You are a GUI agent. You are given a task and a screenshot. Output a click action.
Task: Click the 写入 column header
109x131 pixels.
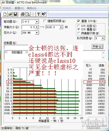point(88,65)
